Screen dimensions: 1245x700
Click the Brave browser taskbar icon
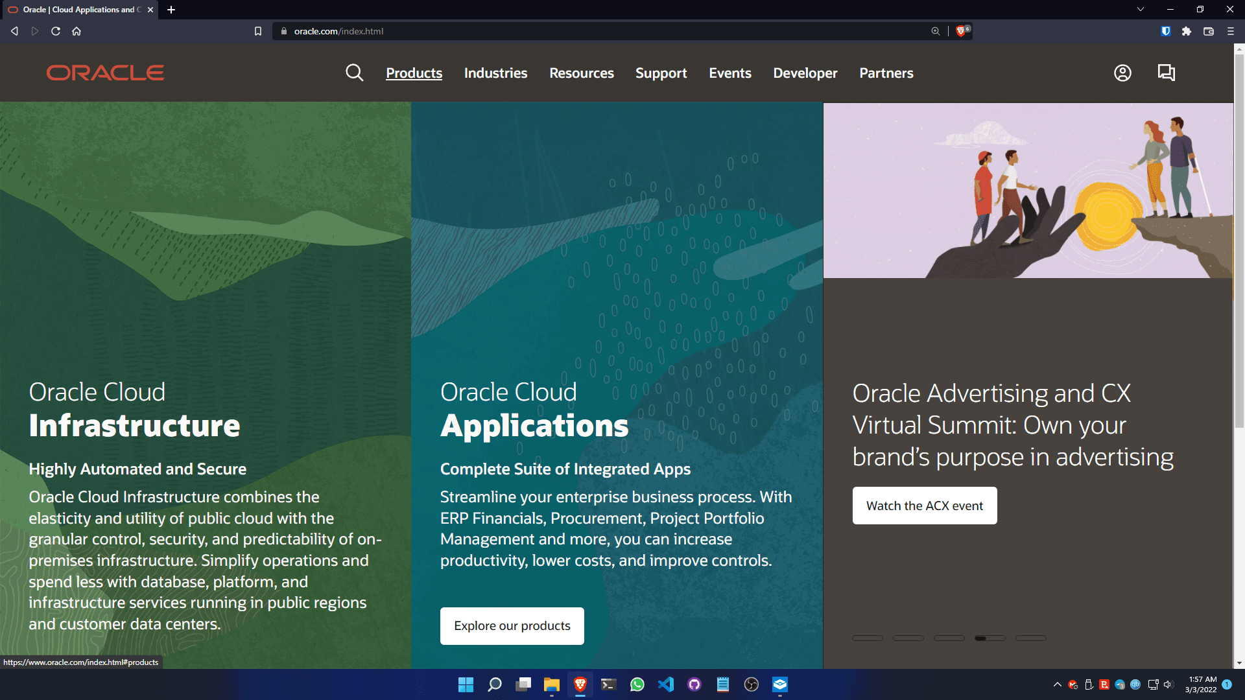pyautogui.click(x=580, y=684)
